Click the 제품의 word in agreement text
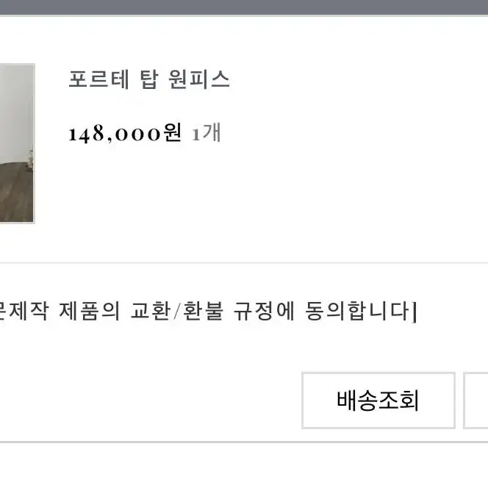The image size is (488, 488). [90, 311]
